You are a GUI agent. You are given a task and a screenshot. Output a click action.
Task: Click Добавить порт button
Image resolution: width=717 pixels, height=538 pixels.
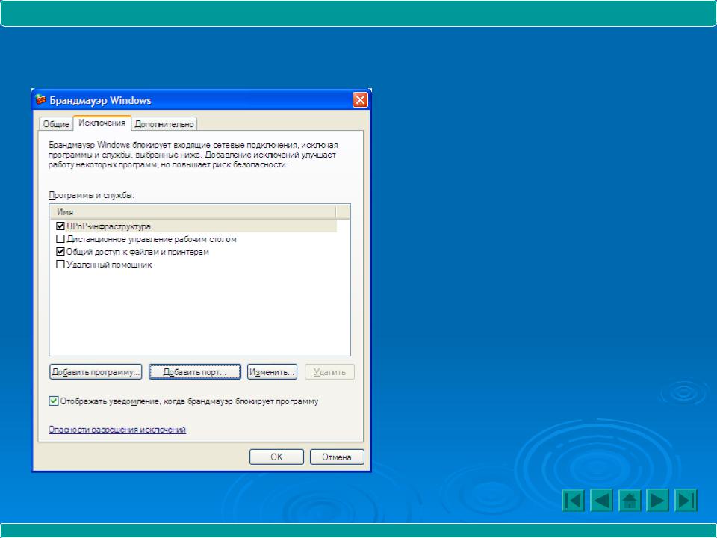click(195, 372)
